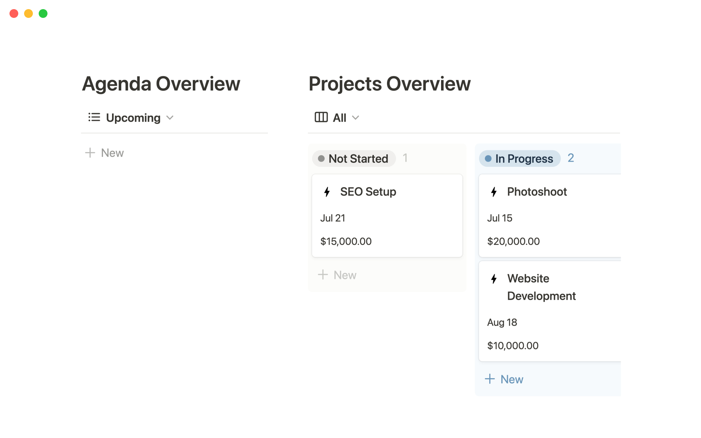Click the plus icon in Not Started column
This screenshot has height=438, width=701.
pos(323,275)
